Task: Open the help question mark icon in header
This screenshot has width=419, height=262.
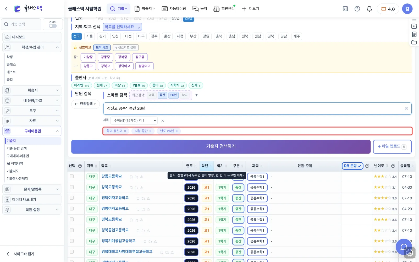Action: (357, 9)
